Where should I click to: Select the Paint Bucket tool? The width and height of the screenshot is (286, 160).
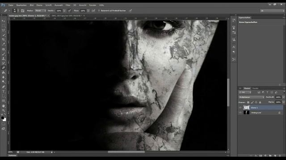point(4,72)
